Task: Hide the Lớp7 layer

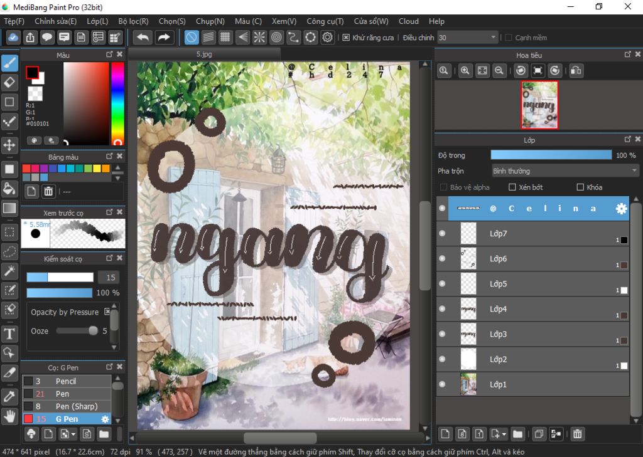Action: [442, 233]
